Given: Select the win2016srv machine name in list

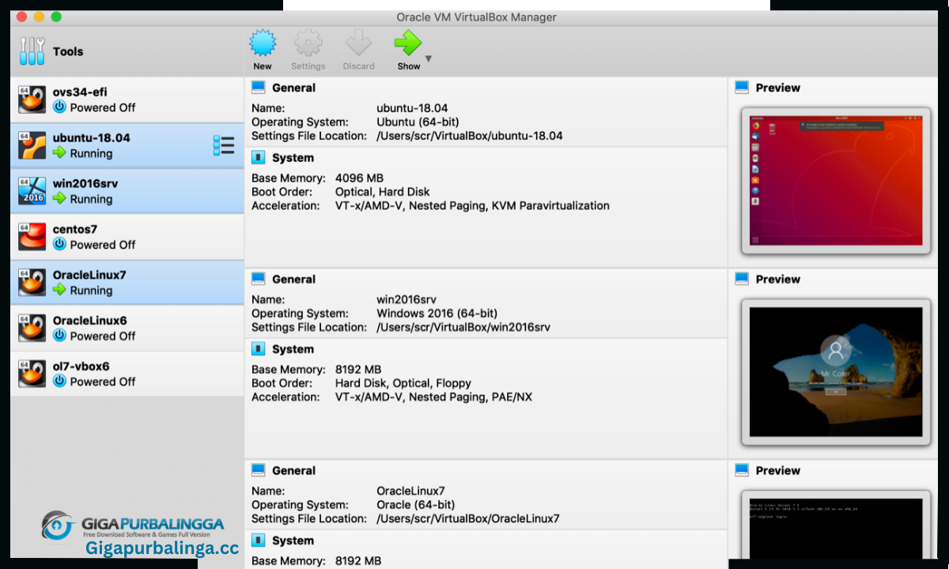Looking at the screenshot, I should [x=85, y=183].
